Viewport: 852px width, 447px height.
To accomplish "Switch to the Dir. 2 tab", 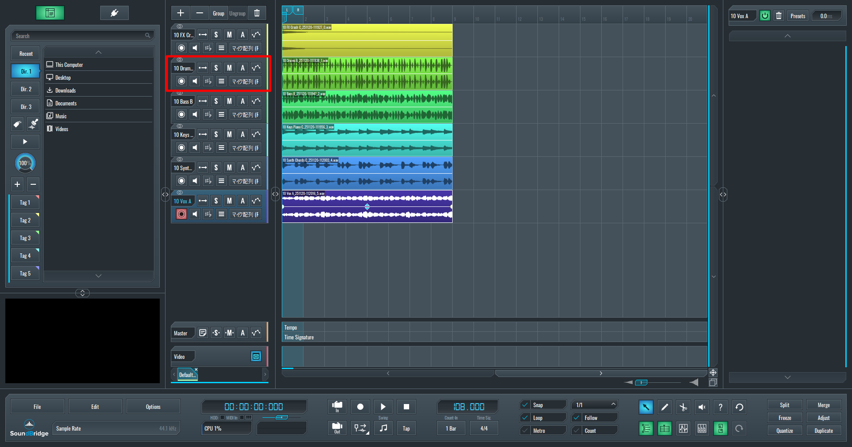I will click(26, 89).
